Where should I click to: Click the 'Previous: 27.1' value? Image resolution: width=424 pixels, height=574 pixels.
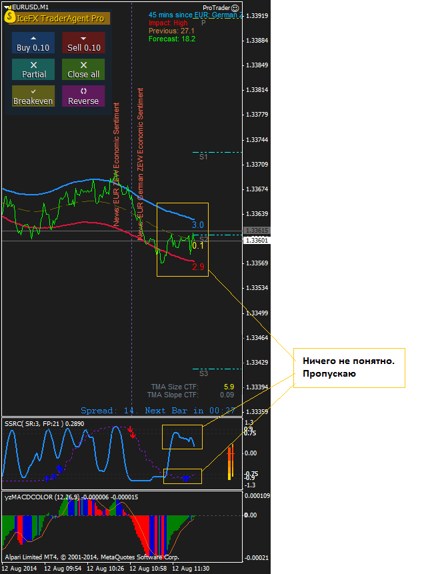click(x=171, y=31)
